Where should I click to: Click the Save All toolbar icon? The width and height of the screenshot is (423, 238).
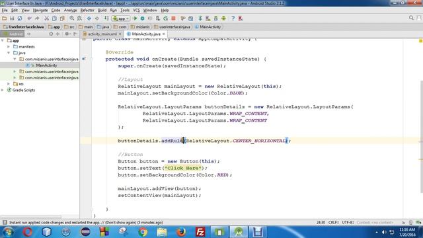(x=12, y=19)
